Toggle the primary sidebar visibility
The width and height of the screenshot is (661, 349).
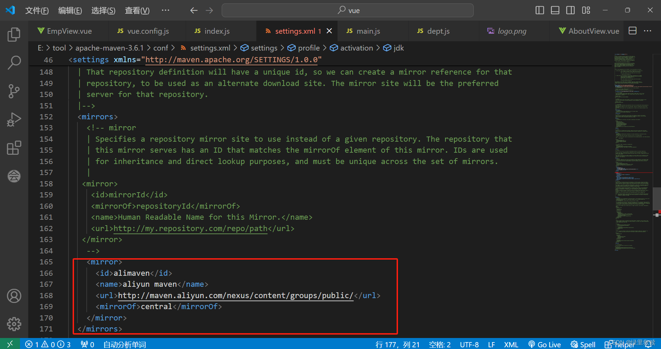pos(539,10)
